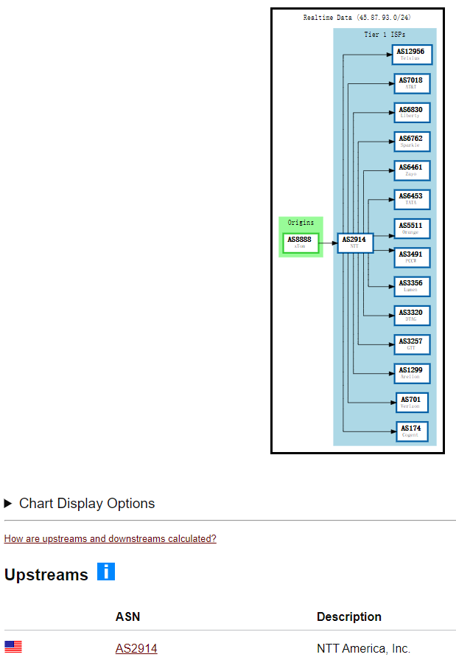Open 'How are upstreams and downstreams calculated?' link
The image size is (456, 660).
[111, 539]
